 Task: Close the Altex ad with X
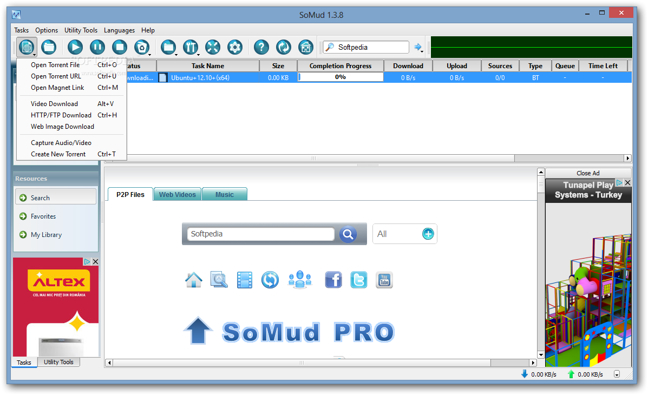coord(95,261)
